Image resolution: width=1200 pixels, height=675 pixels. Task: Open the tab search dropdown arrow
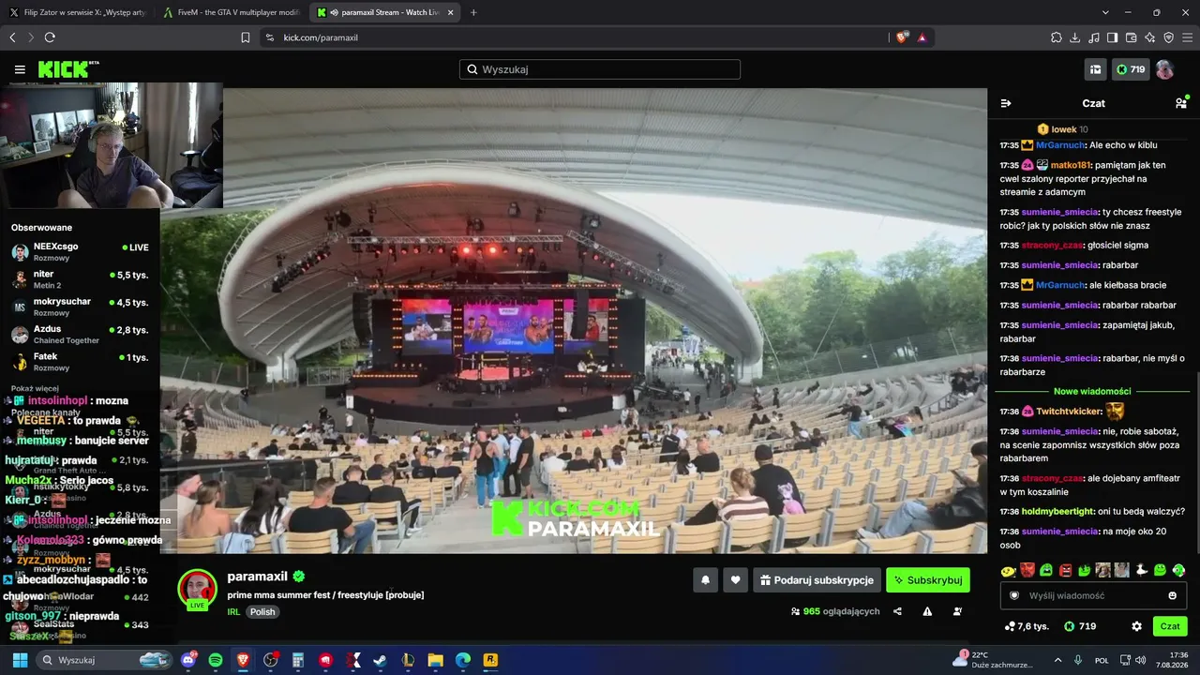[x=1105, y=13]
